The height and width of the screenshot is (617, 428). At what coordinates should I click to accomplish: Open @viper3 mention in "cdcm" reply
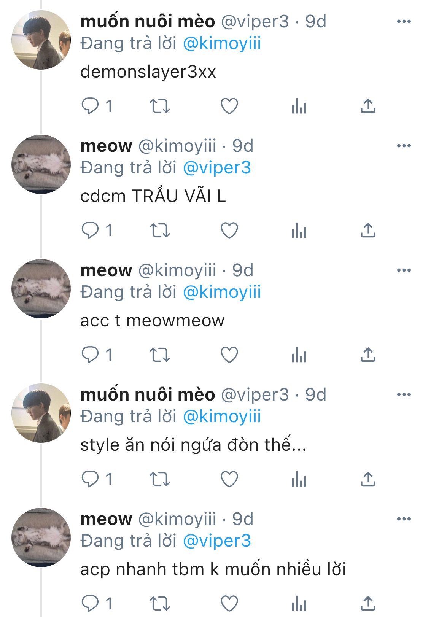[x=217, y=168]
